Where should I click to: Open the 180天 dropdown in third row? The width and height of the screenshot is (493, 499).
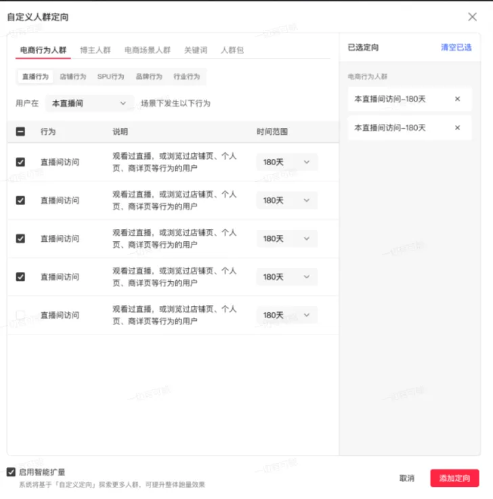tap(286, 238)
